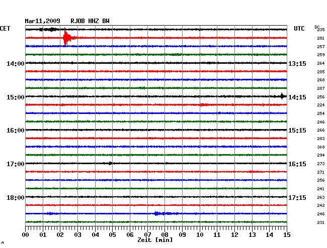
Task: Select the DC value "273"
Action: pyautogui.click(x=321, y=164)
